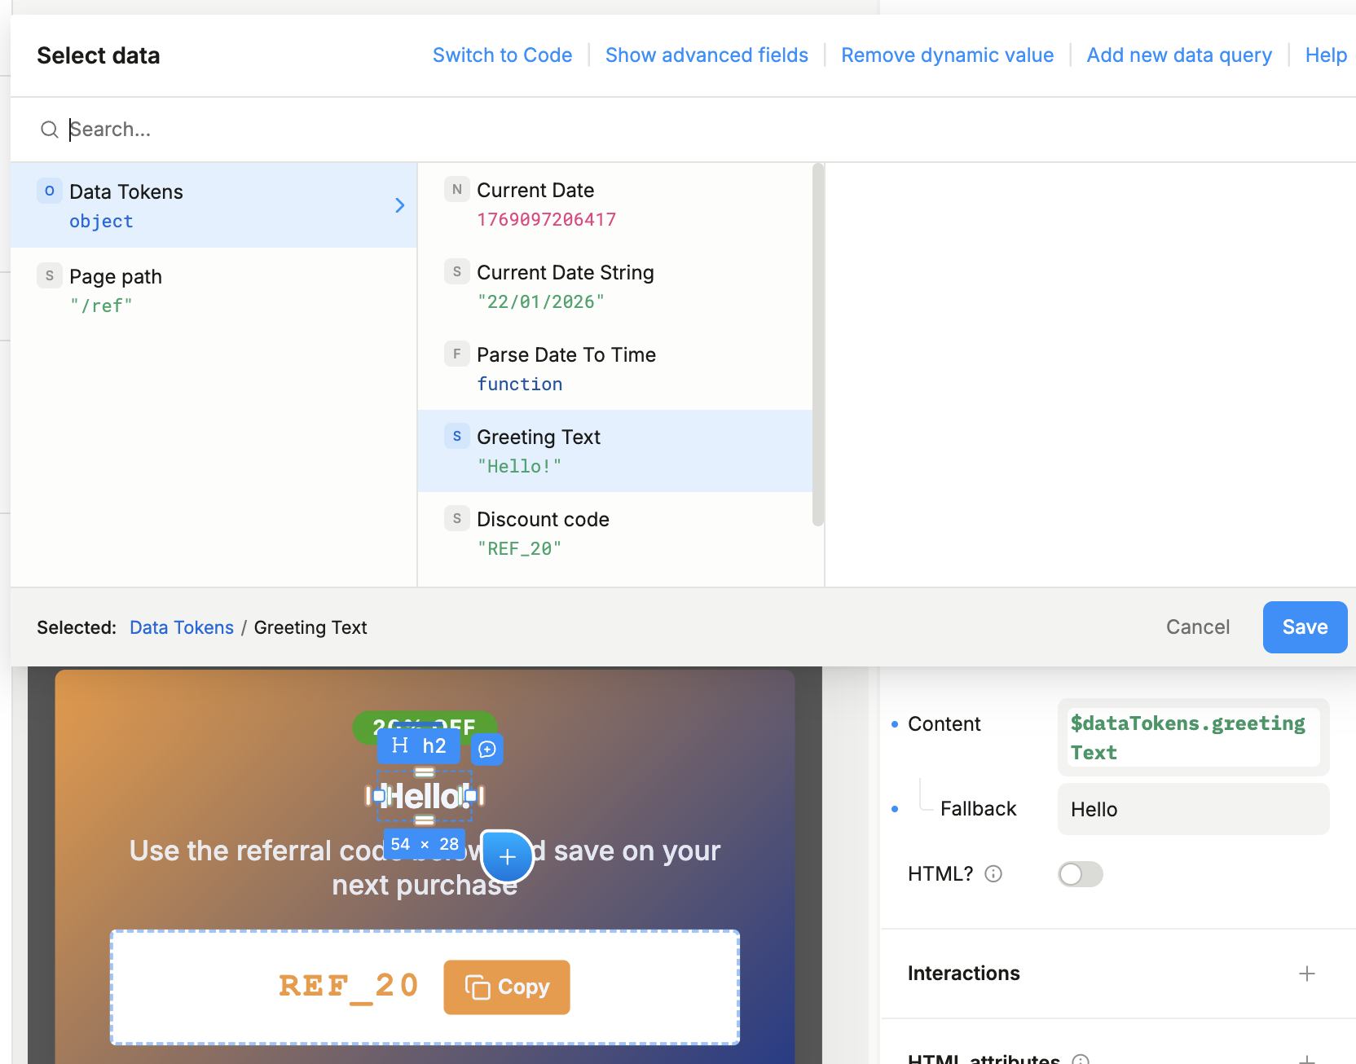The height and width of the screenshot is (1064, 1356).
Task: Click the copy icon in Copy button
Action: click(477, 987)
